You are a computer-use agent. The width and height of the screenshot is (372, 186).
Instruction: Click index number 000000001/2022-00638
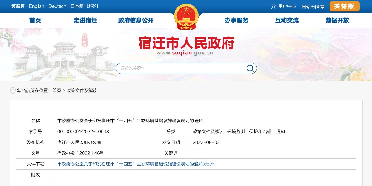(83, 132)
